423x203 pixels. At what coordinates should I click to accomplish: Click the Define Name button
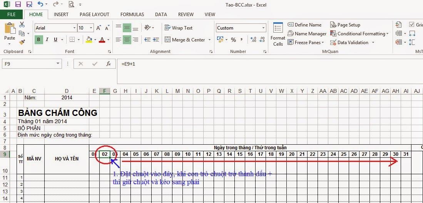tap(304, 25)
